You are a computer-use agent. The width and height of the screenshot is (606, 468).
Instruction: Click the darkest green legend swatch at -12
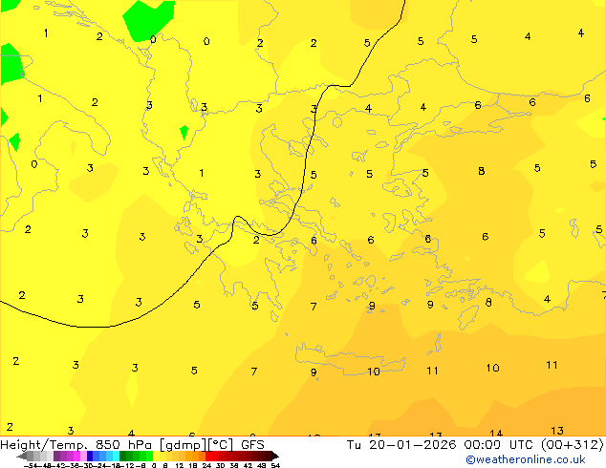(123, 456)
